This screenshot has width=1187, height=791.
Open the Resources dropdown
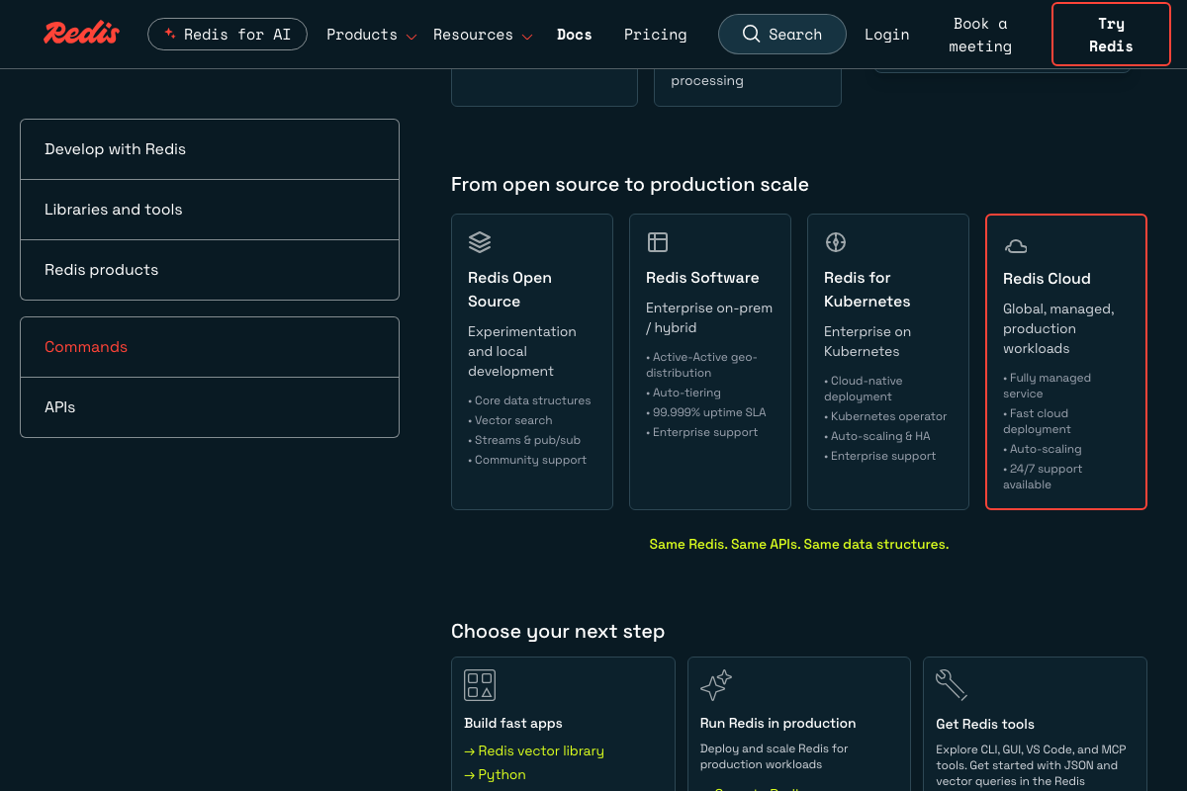click(x=473, y=34)
